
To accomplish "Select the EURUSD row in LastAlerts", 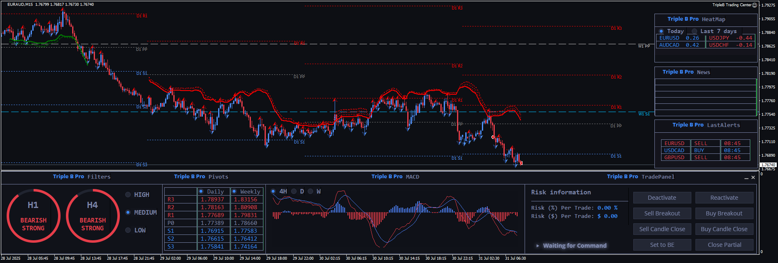I will pyautogui.click(x=675, y=143).
